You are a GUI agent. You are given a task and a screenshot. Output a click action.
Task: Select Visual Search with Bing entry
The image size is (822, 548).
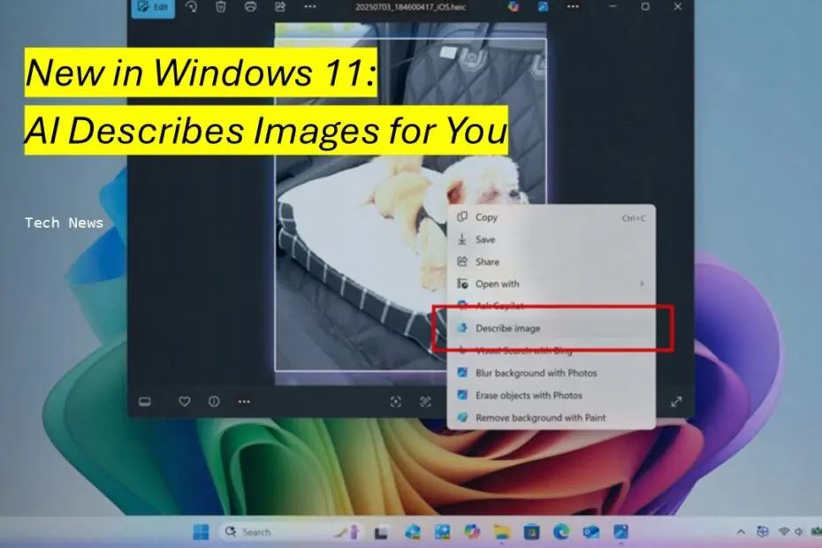point(551,350)
